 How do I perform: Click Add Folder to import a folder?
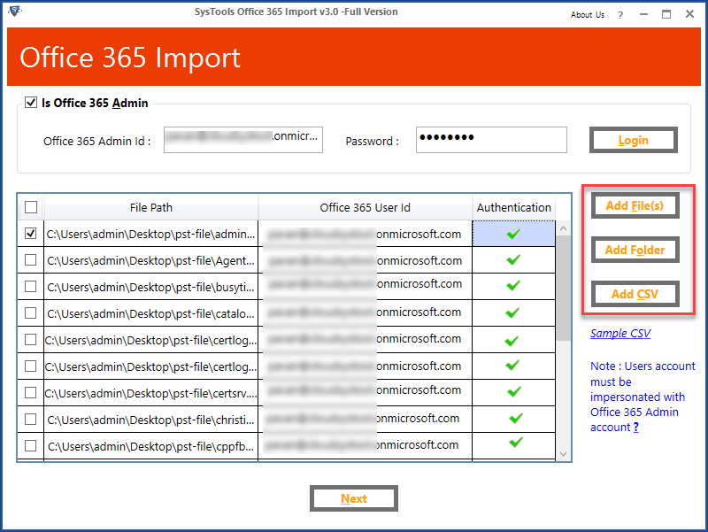pyautogui.click(x=635, y=250)
